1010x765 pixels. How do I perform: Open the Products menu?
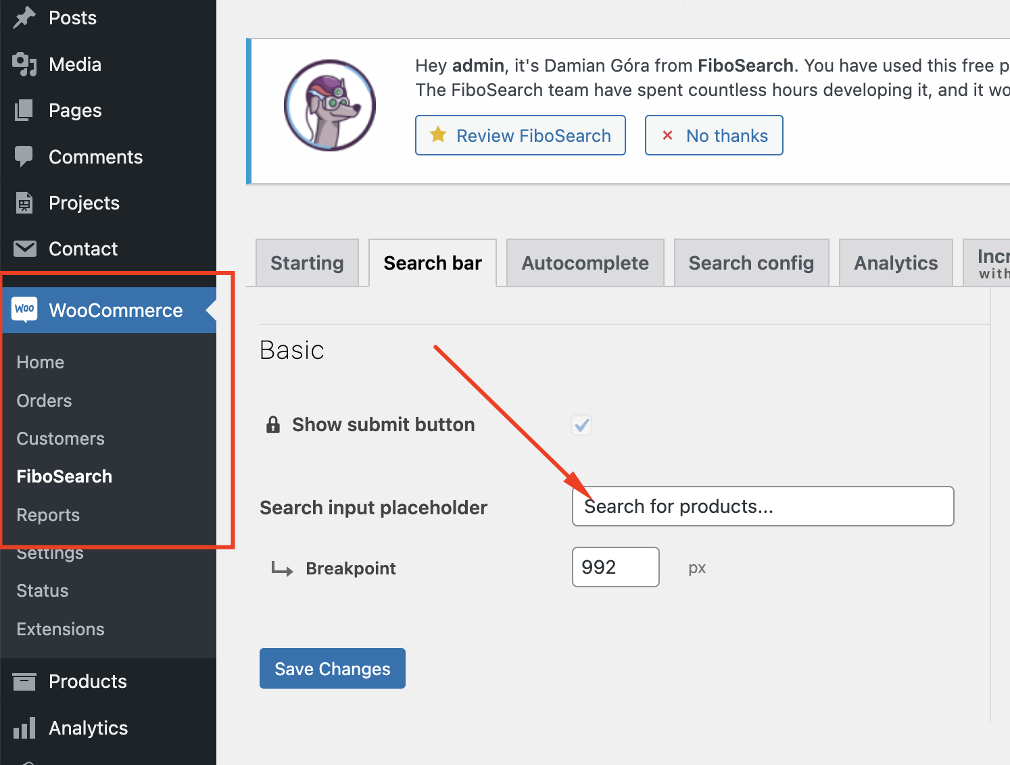tap(108, 681)
